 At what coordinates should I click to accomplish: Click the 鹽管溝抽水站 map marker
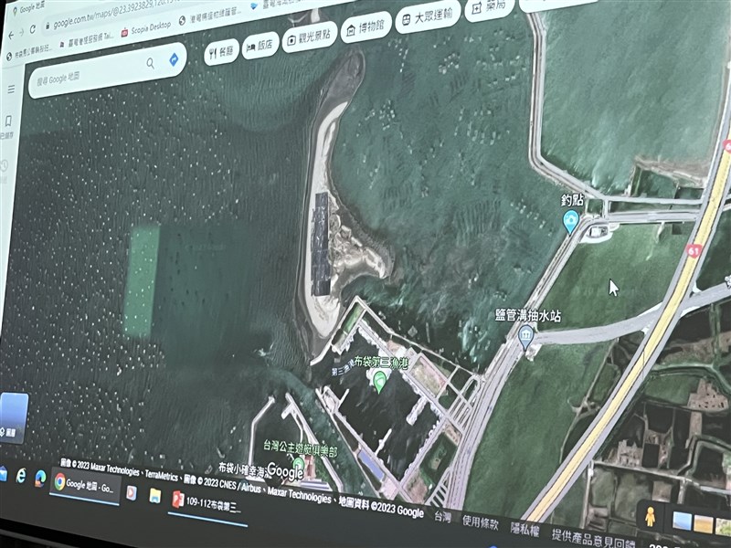(x=525, y=335)
